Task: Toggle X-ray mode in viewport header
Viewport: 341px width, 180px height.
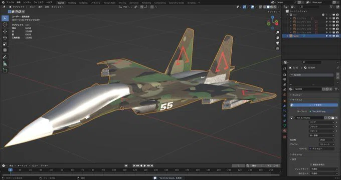Action: point(260,7)
